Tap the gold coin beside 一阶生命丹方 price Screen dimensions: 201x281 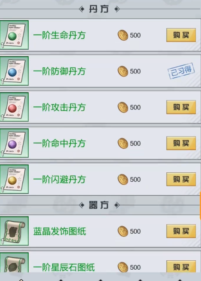click(123, 35)
